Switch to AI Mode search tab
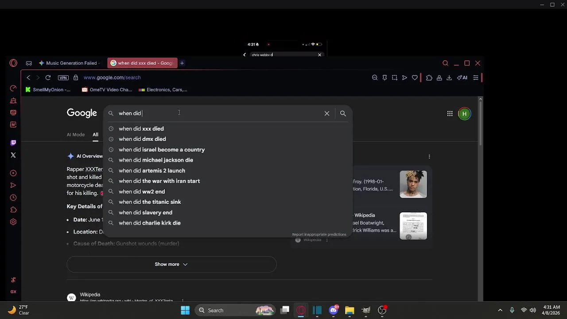 (x=76, y=135)
